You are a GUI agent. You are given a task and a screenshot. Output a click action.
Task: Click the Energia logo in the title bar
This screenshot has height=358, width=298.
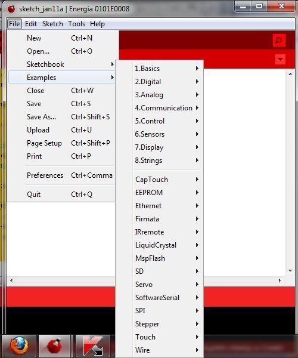point(11,9)
